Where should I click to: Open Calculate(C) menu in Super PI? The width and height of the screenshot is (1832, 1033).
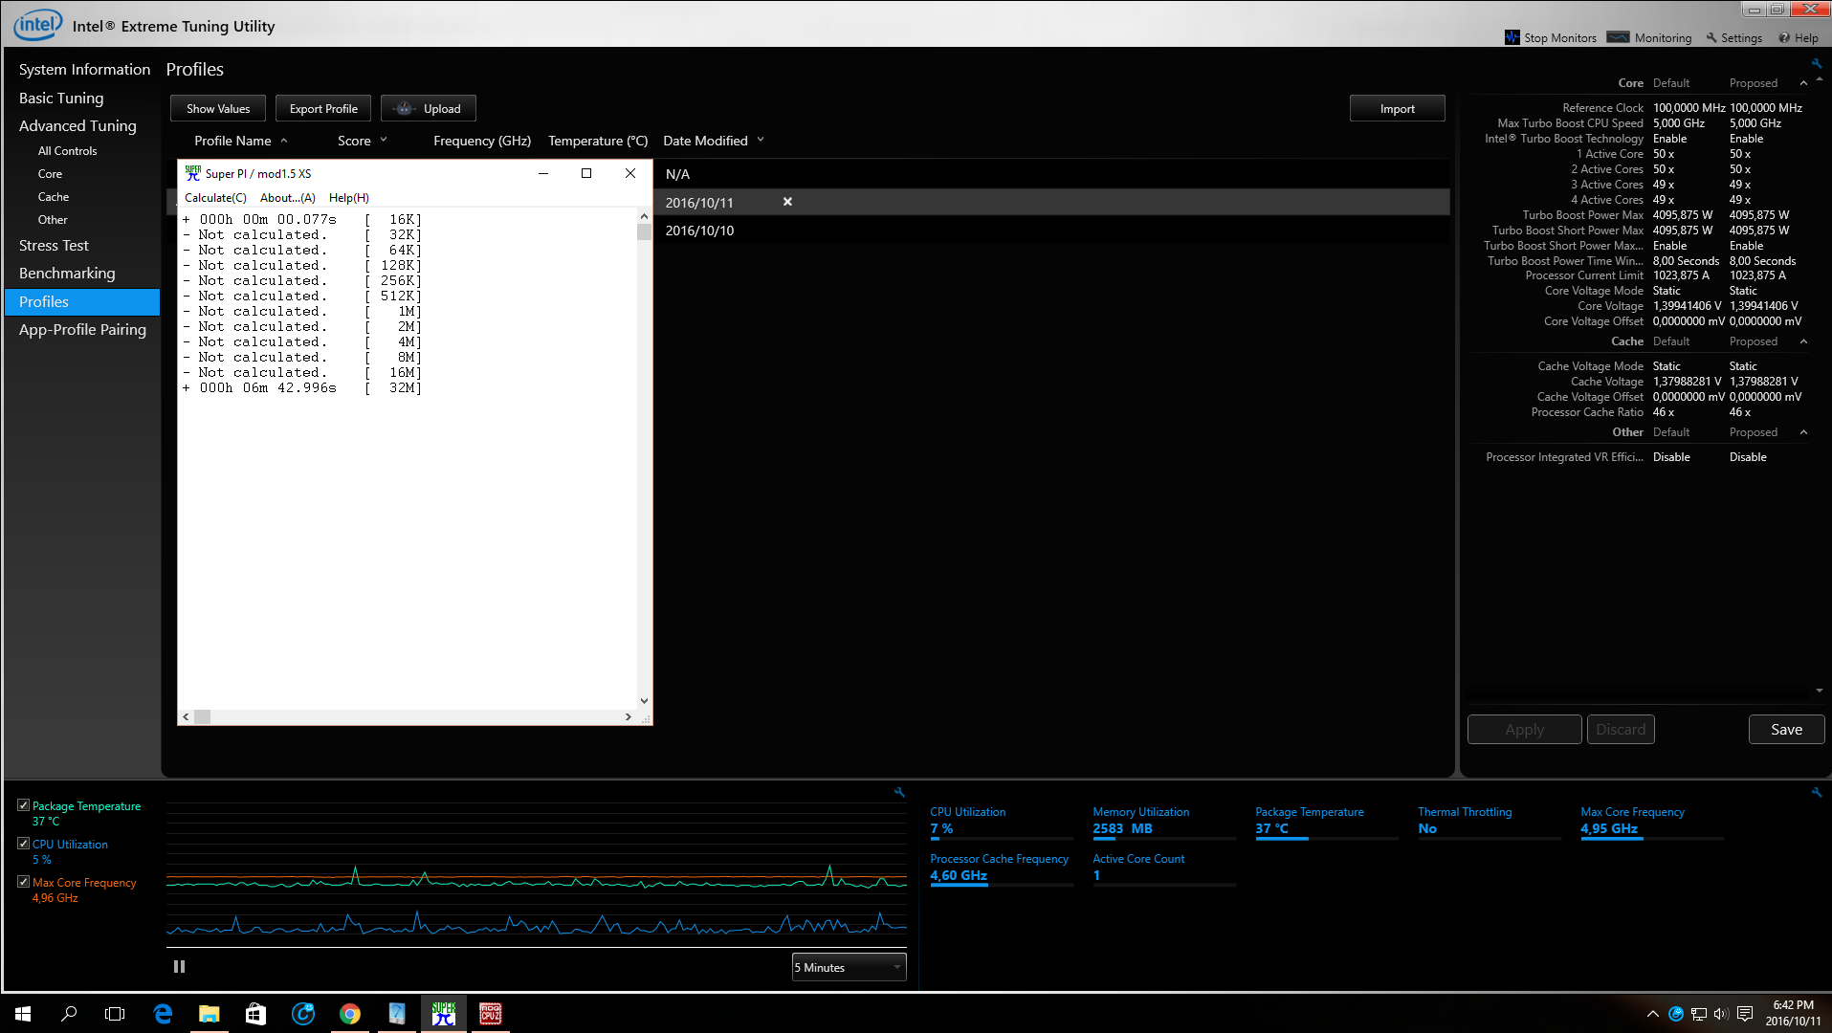[215, 198]
